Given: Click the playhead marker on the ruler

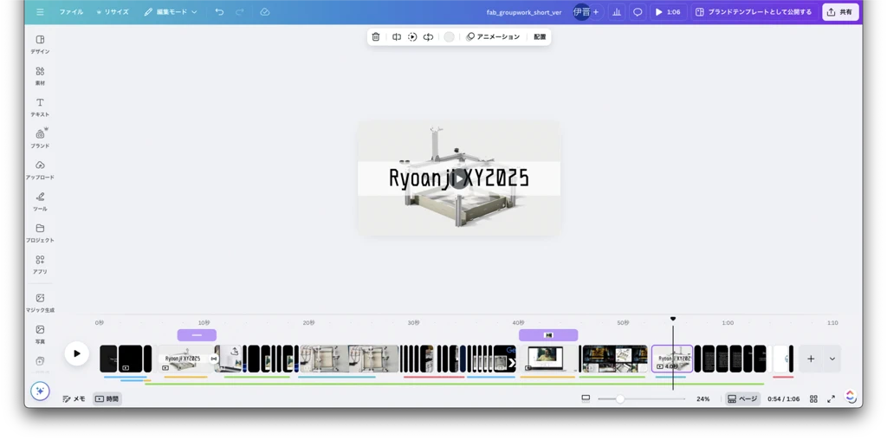Looking at the screenshot, I should (672, 319).
